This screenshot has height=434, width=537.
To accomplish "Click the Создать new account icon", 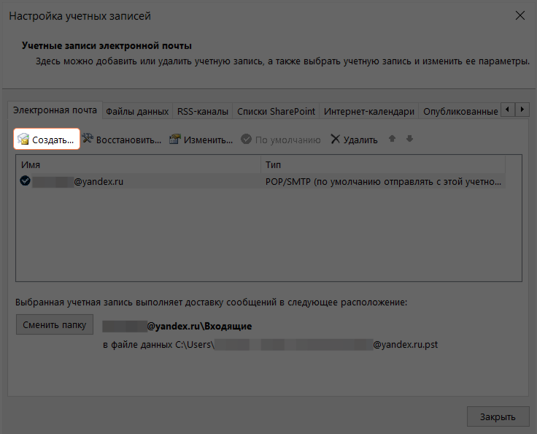I will coord(23,140).
